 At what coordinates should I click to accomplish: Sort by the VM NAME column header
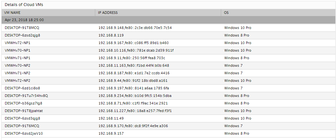[x=12, y=13]
